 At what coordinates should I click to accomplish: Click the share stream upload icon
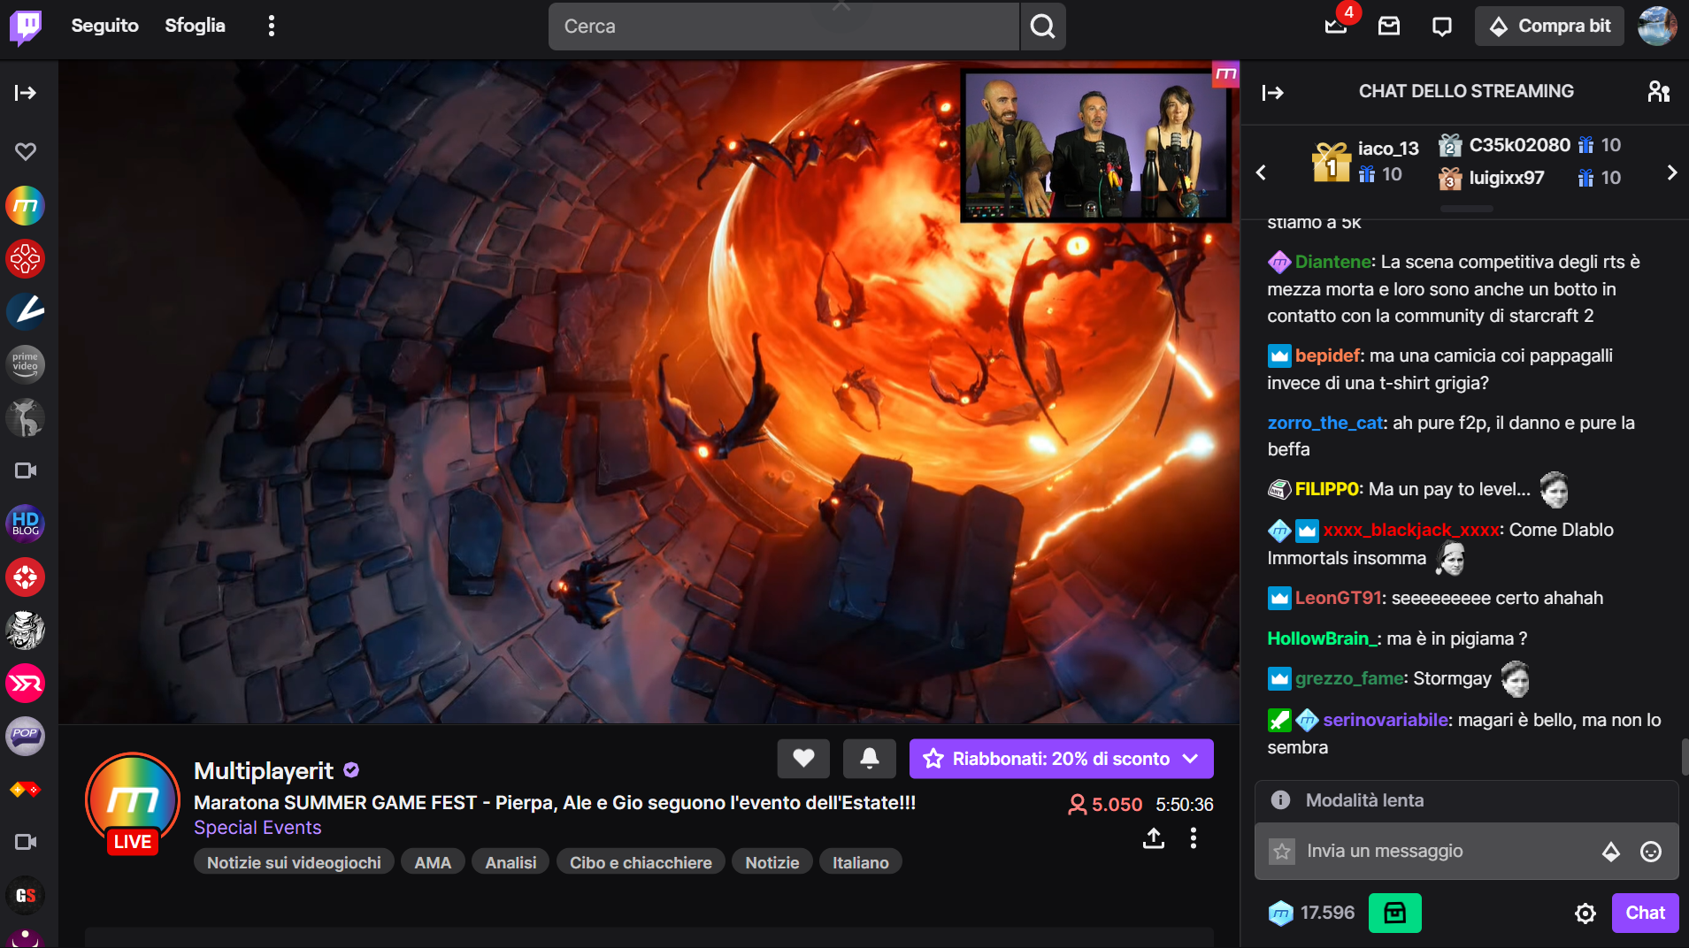coord(1153,838)
